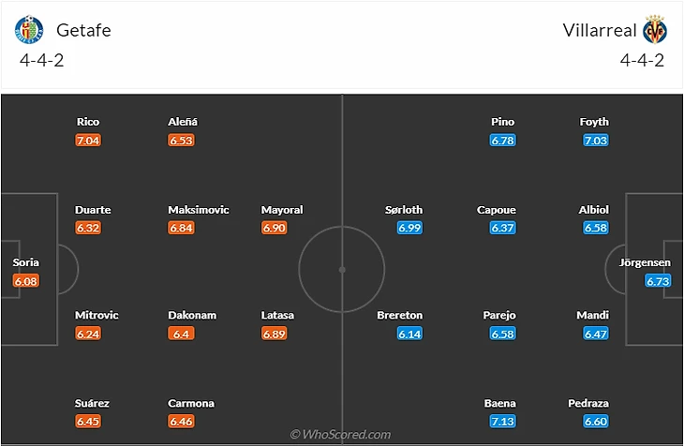Click the Getafe club crest icon
The height and width of the screenshot is (446, 684).
[30, 30]
